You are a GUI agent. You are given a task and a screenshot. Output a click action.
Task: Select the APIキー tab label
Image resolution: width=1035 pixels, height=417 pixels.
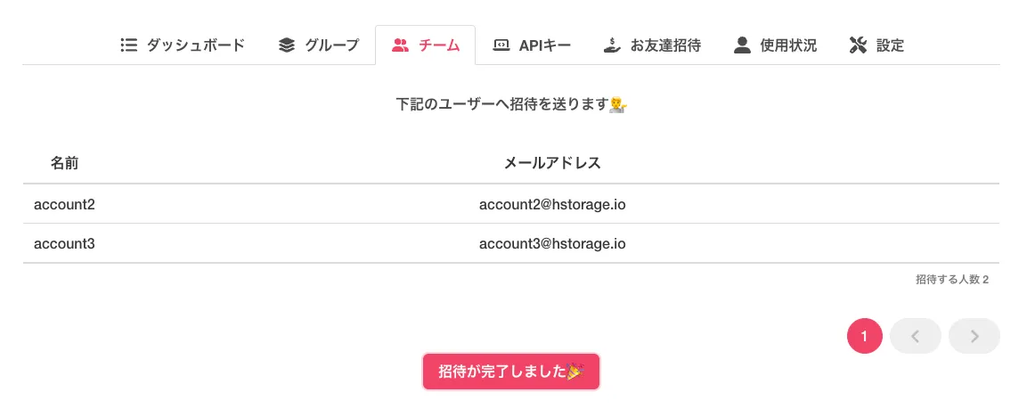(544, 45)
